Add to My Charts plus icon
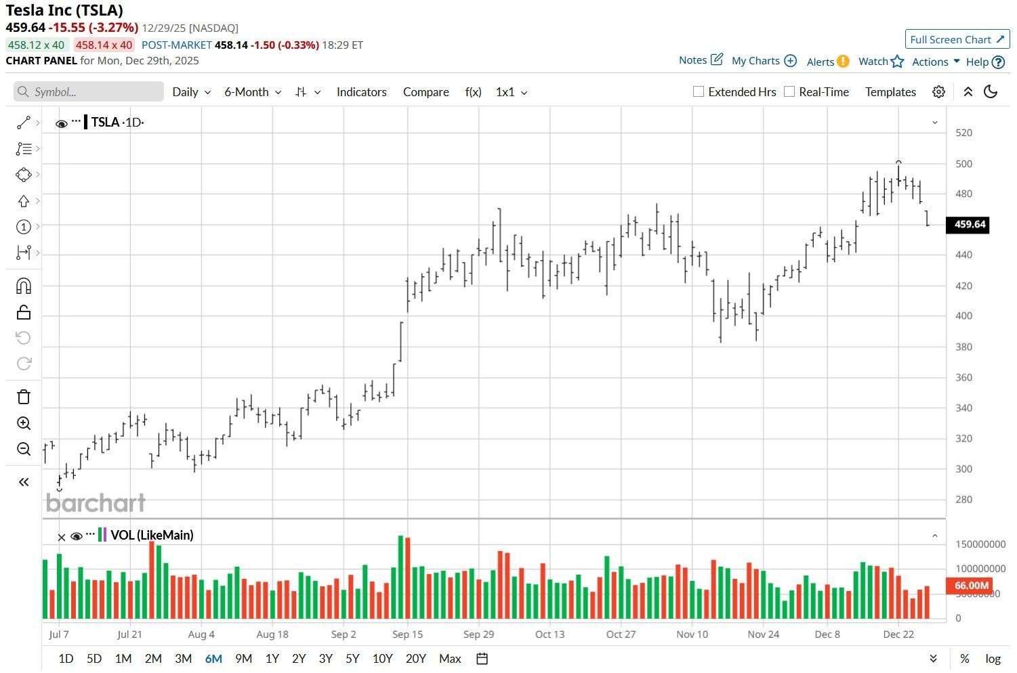The width and height of the screenshot is (1017, 673). [x=790, y=60]
